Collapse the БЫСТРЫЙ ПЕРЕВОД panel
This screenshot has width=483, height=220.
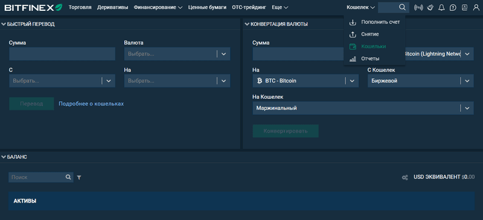tap(4, 24)
